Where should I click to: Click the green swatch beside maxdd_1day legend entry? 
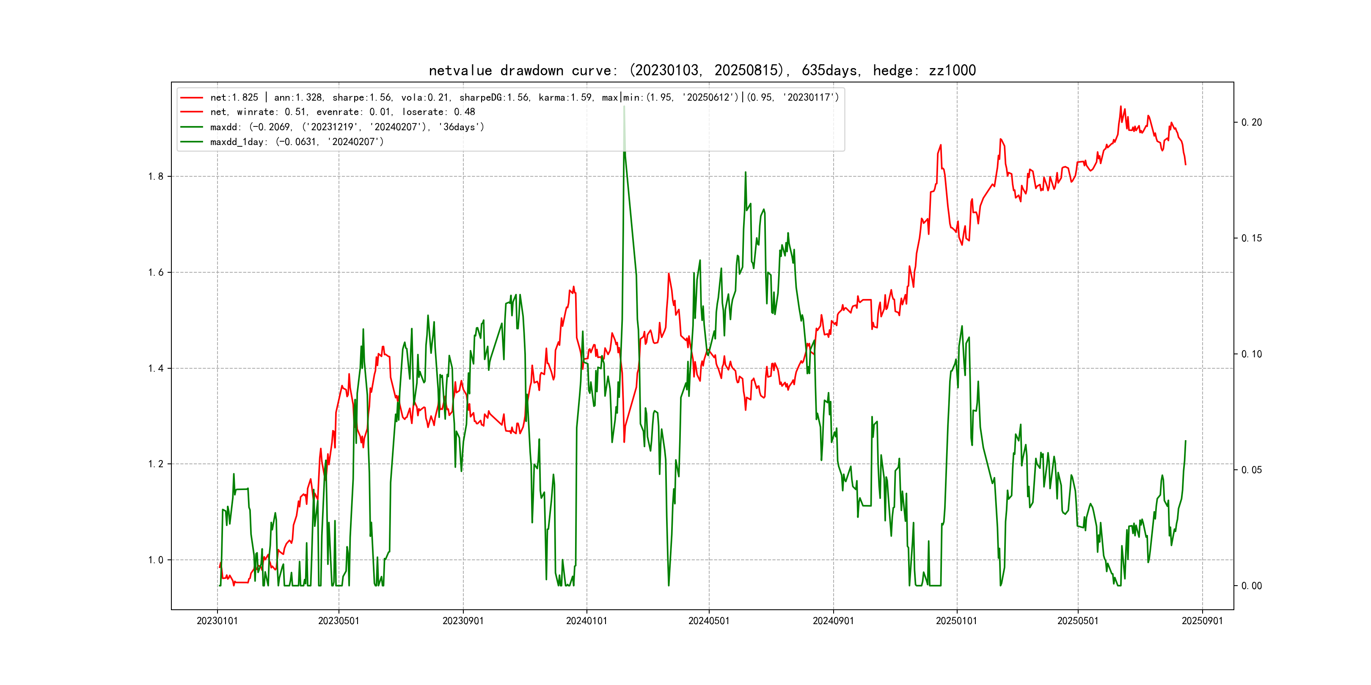(x=192, y=142)
